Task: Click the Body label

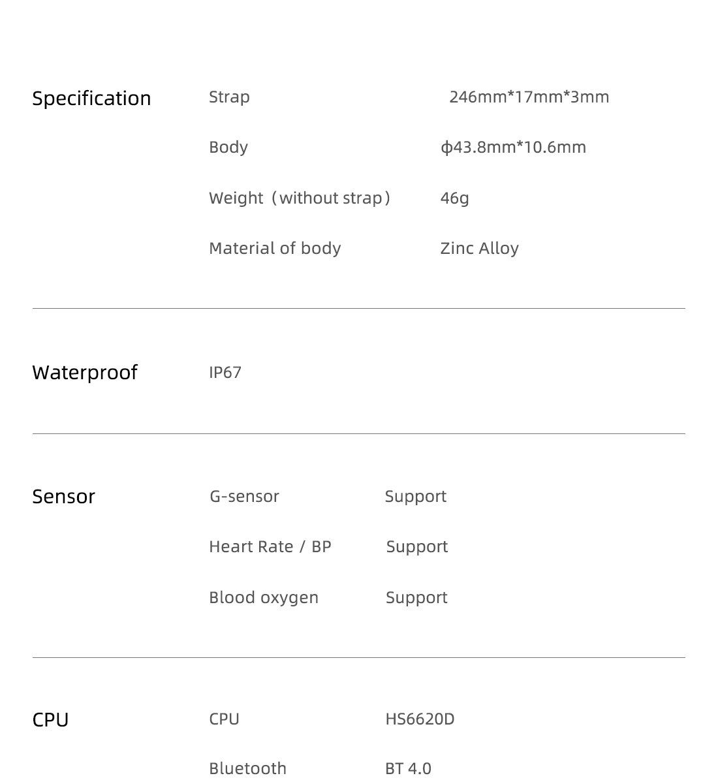Action: [x=228, y=148]
